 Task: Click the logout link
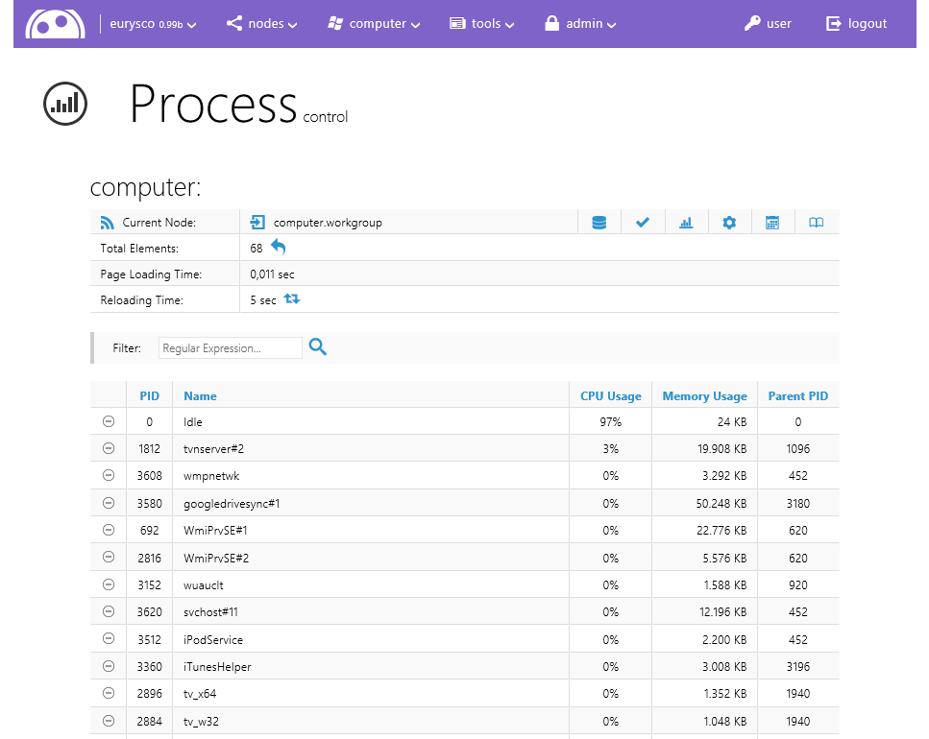click(857, 24)
